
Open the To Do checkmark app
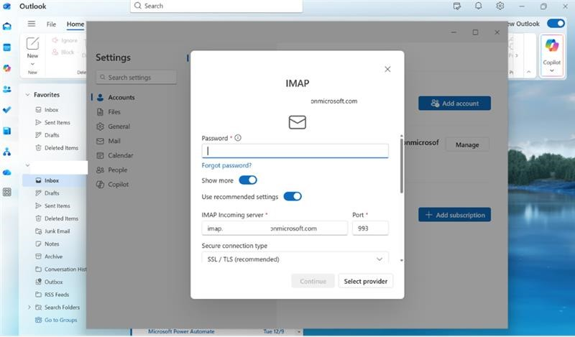pos(7,110)
